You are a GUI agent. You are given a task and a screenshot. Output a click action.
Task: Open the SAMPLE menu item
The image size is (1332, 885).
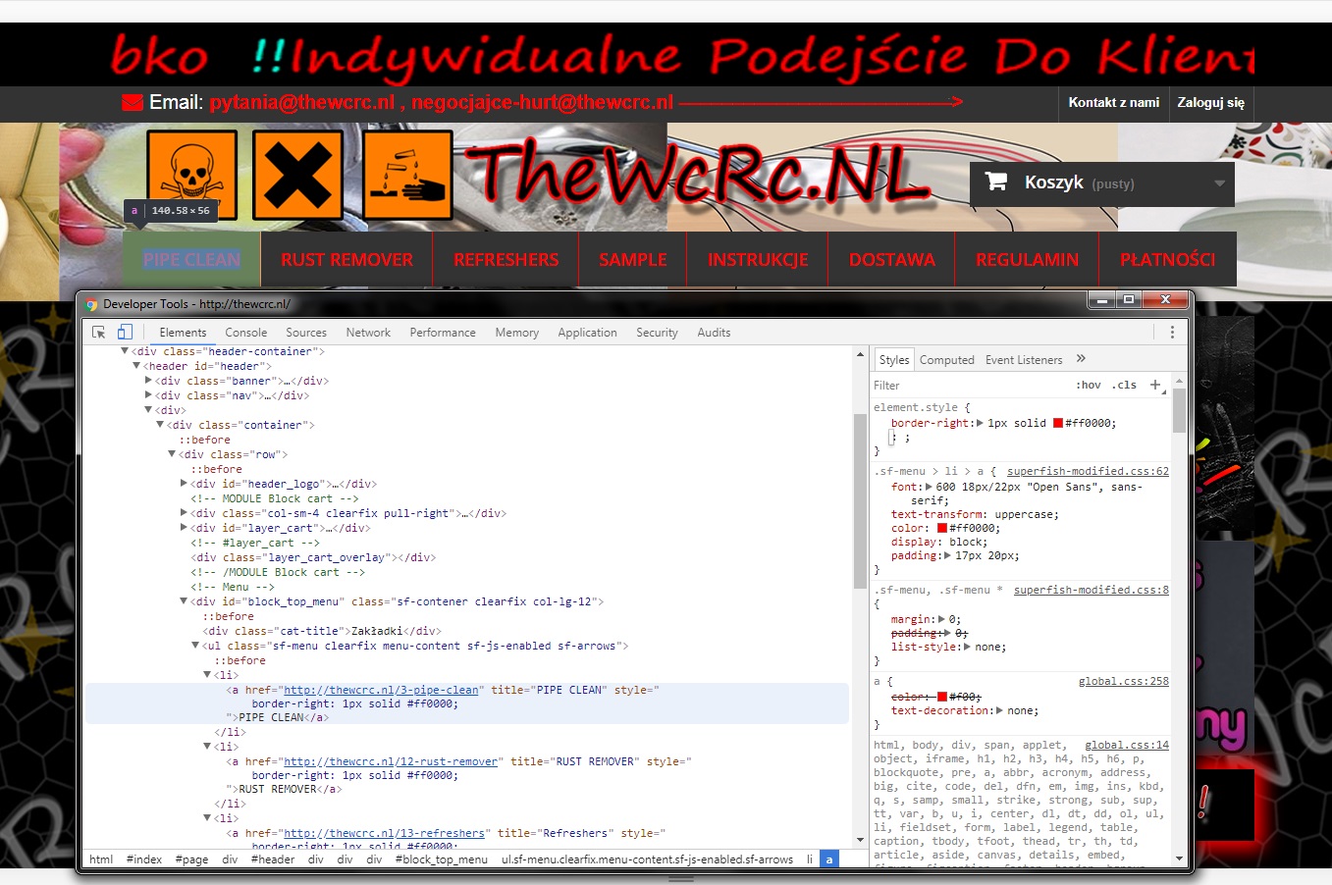pos(633,259)
